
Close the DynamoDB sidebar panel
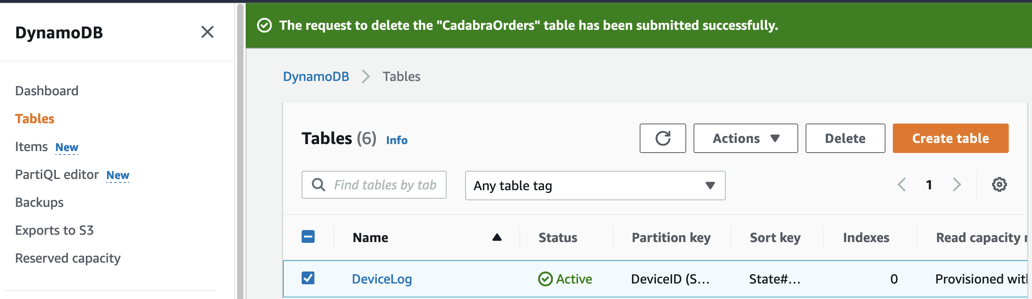tap(207, 32)
